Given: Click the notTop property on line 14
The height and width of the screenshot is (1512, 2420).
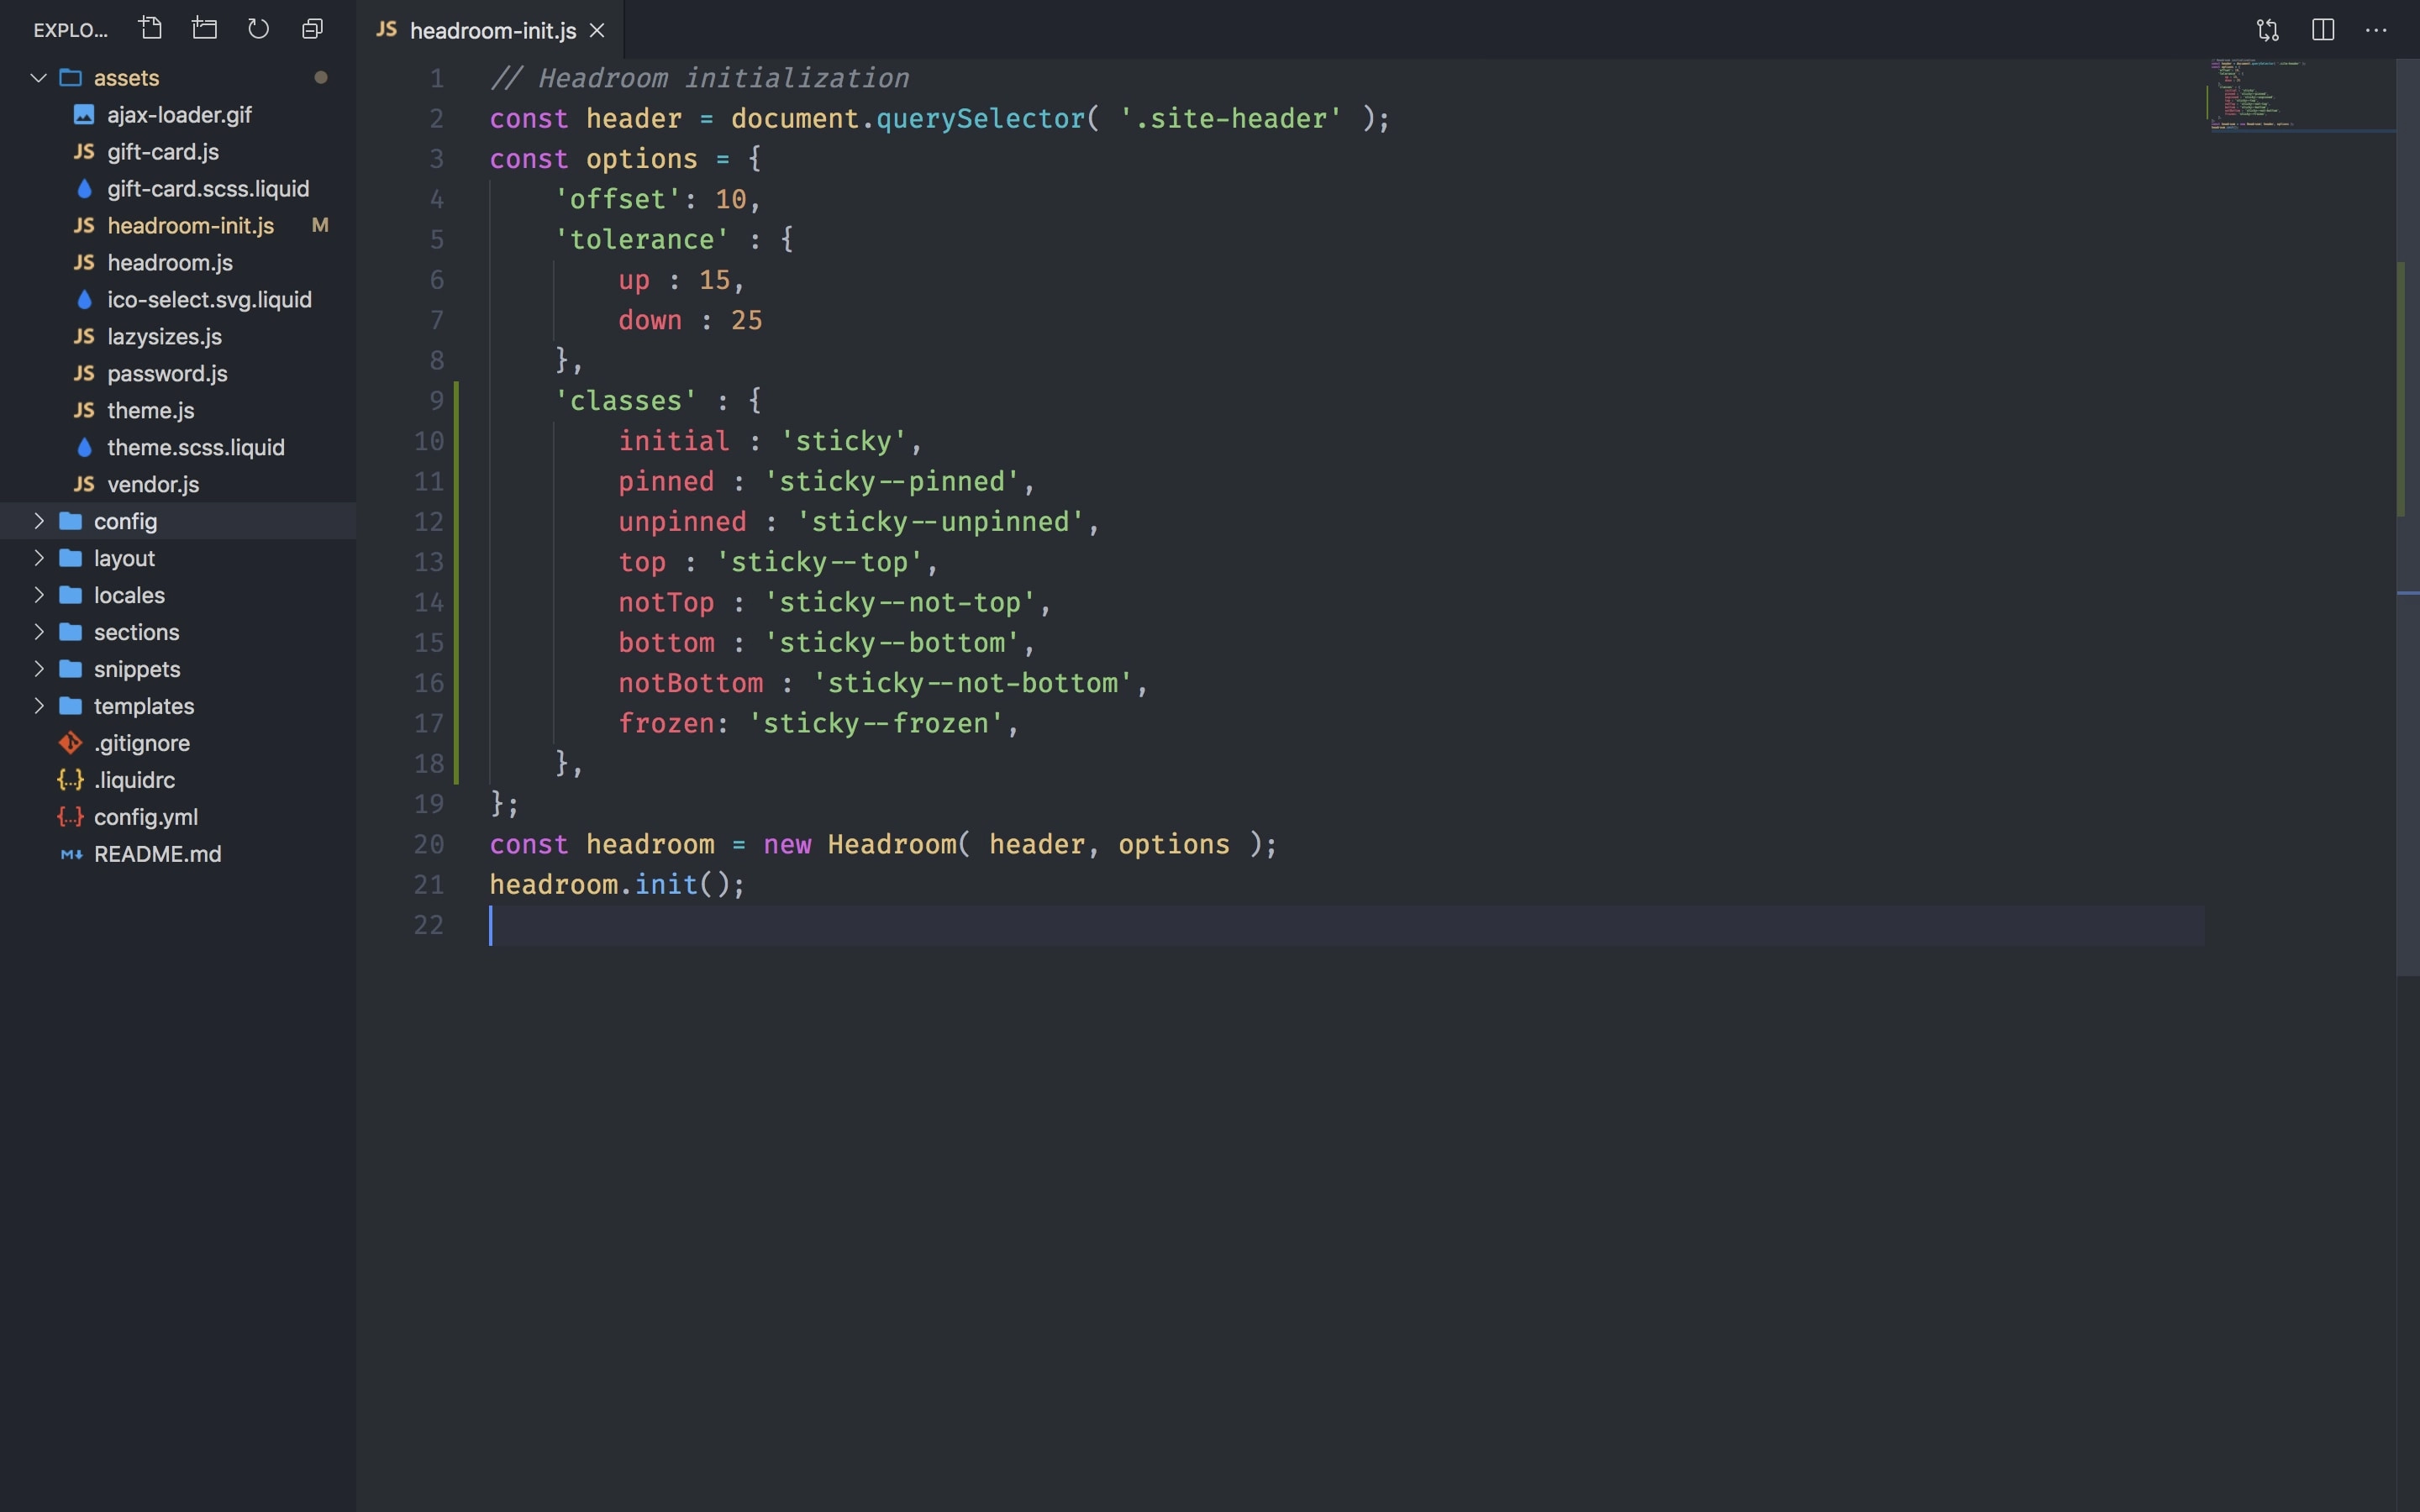Looking at the screenshot, I should click(x=666, y=603).
